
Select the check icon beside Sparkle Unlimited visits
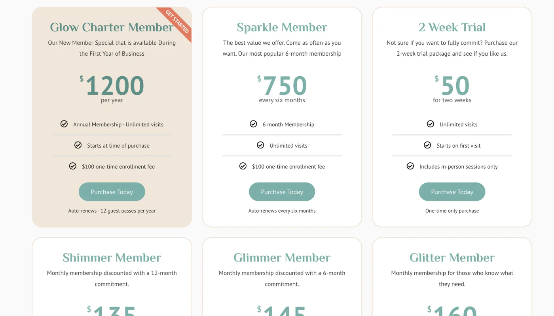260,145
